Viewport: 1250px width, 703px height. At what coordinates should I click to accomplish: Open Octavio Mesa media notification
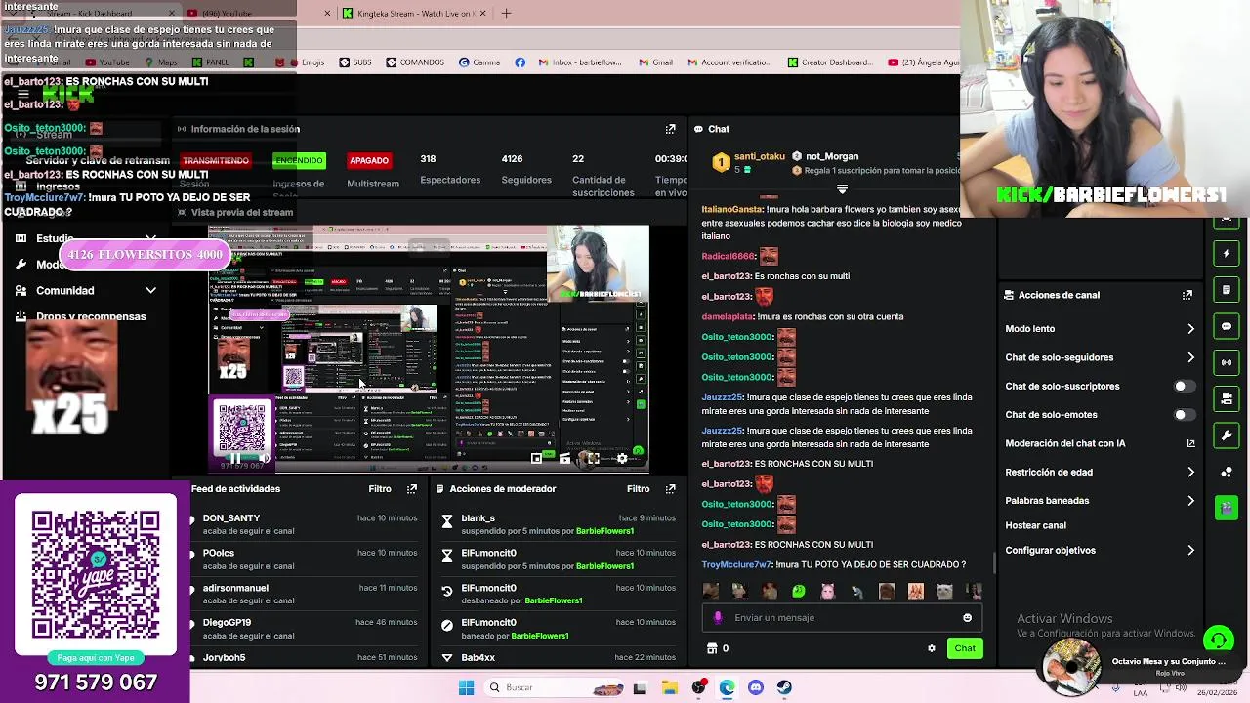pos(1138,667)
